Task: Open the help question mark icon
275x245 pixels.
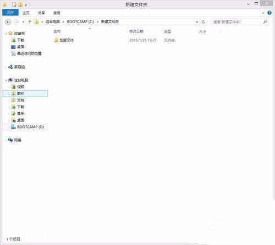Action: (269, 13)
